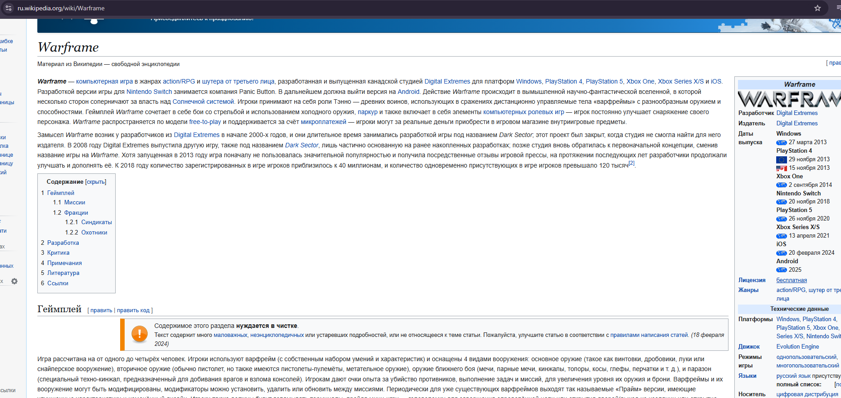Click the flag icon beside 15 ноября 2013
The height and width of the screenshot is (398, 841).
pyautogui.click(x=782, y=168)
